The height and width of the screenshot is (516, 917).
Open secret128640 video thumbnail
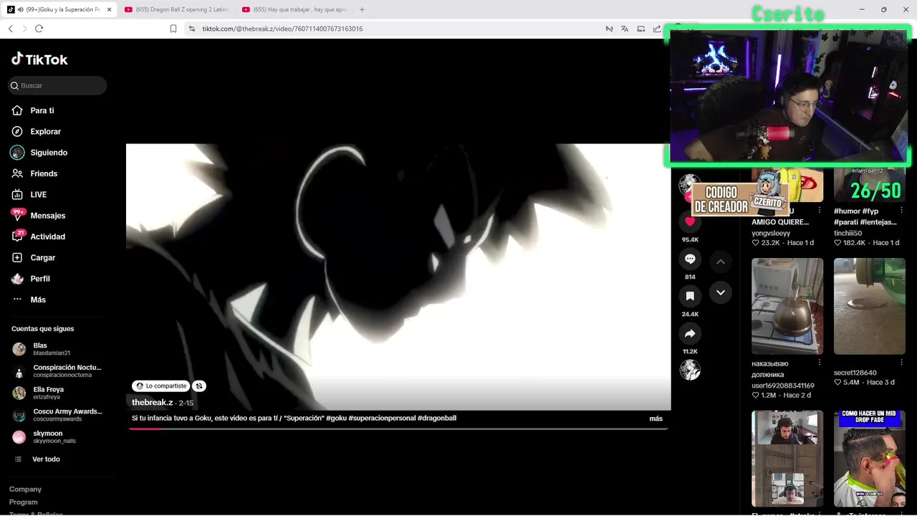coord(870,306)
